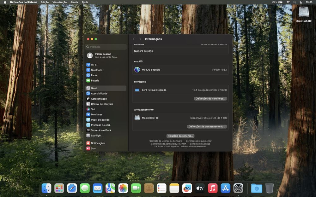Go forward with the toolbar arrow

140,39
